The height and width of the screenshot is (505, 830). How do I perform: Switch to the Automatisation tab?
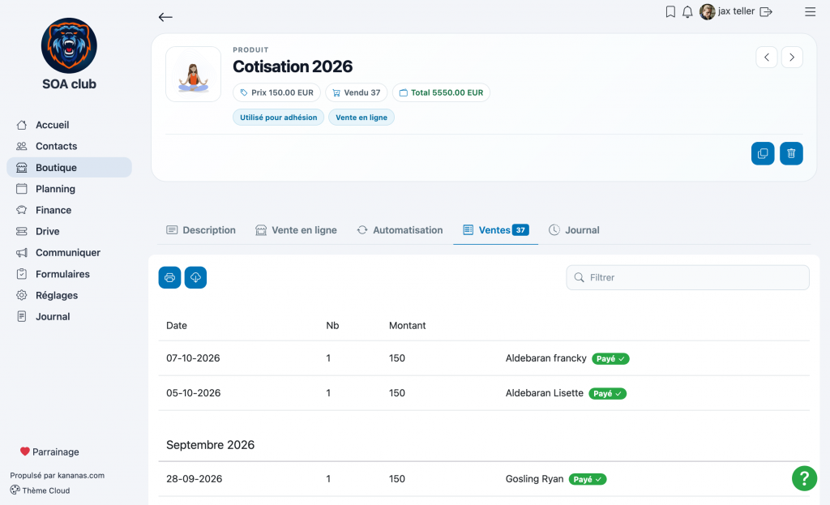400,230
